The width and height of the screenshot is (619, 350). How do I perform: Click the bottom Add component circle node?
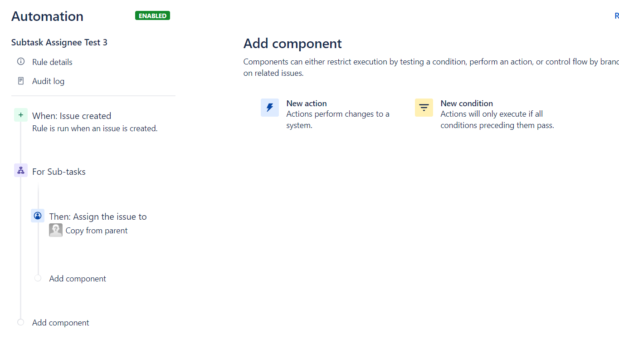(x=20, y=322)
